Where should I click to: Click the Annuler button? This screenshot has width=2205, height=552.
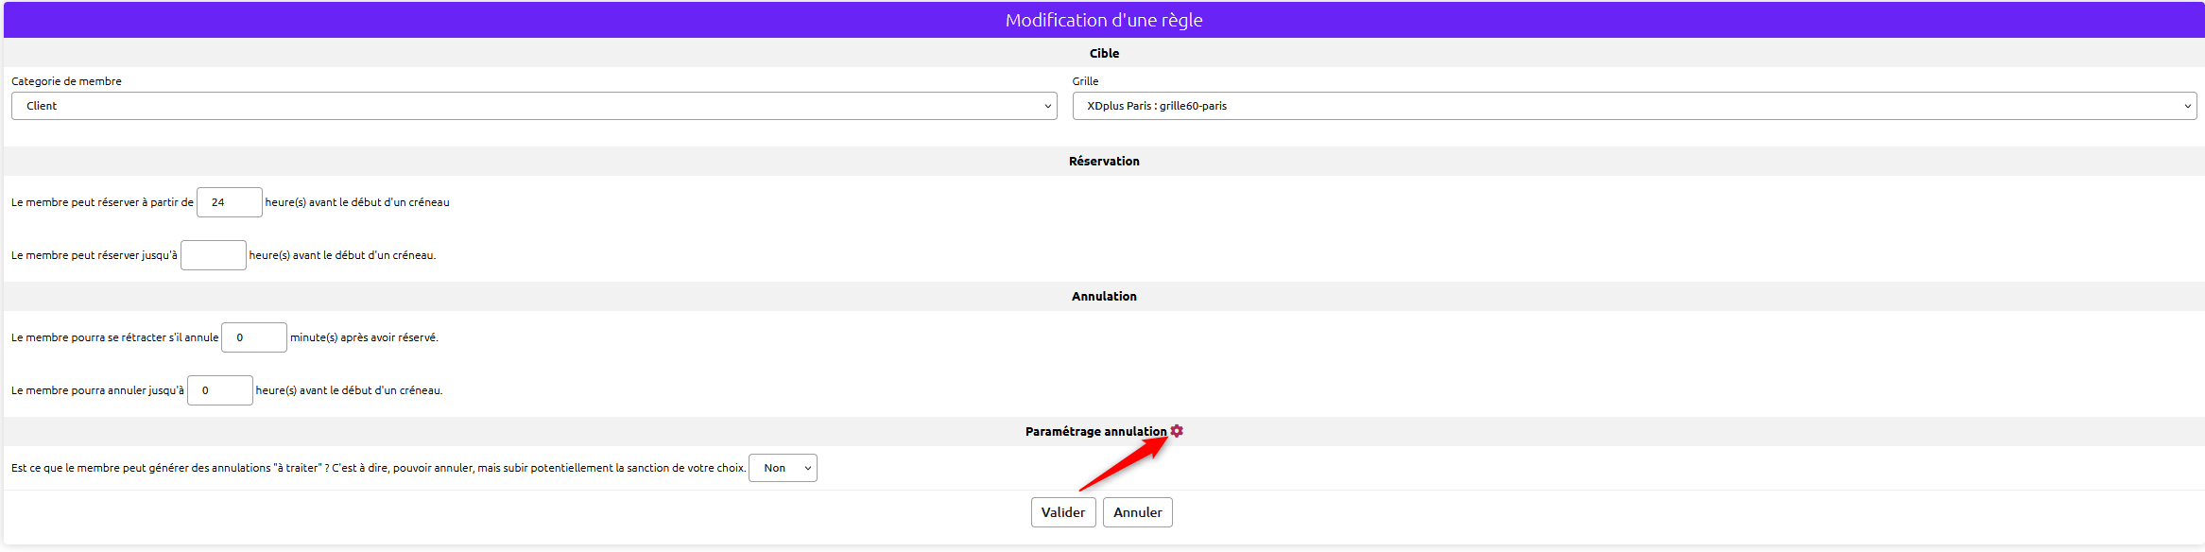point(1137,512)
